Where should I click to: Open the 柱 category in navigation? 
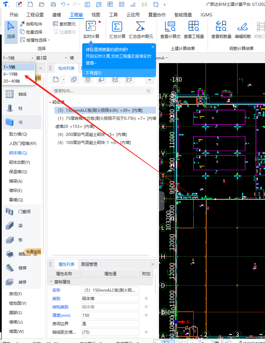click(22, 108)
